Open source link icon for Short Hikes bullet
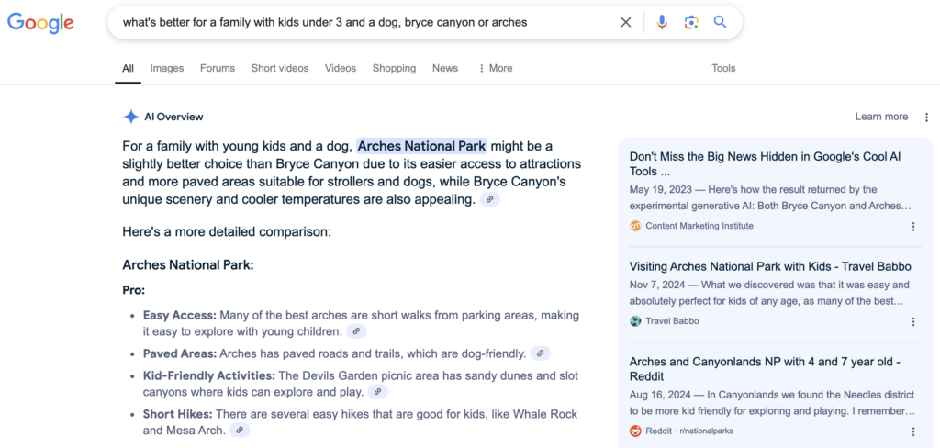940x448 pixels. click(240, 430)
